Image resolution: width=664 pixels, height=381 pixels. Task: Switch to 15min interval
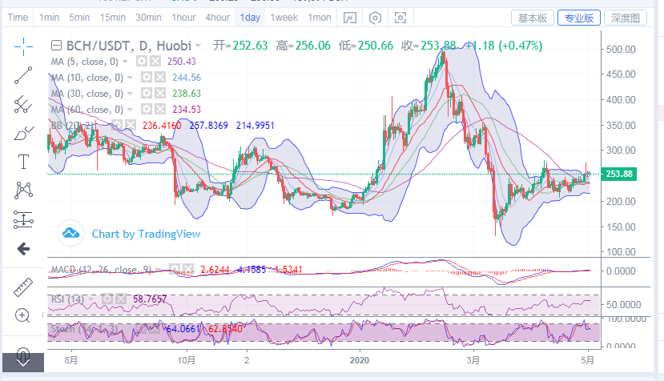(113, 18)
